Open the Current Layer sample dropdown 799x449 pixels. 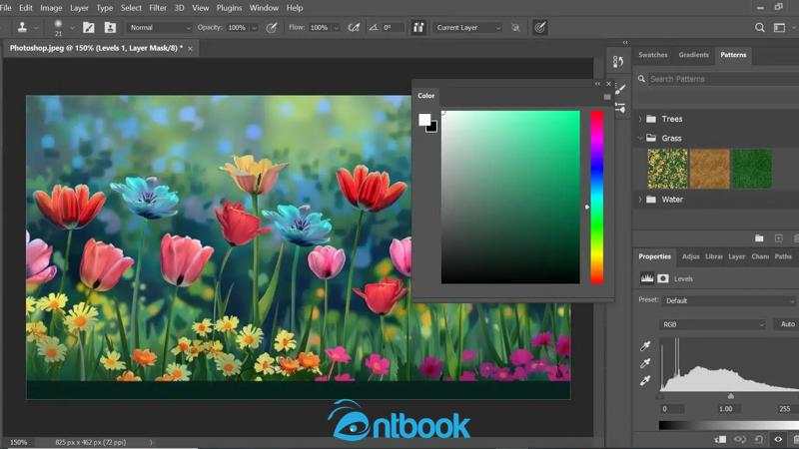pos(468,28)
